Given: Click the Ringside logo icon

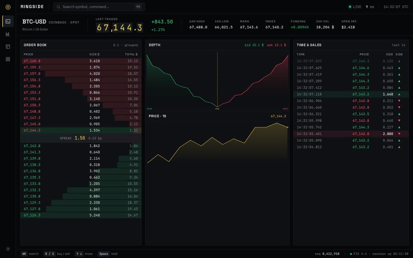Looking at the screenshot, I should pyautogui.click(x=8, y=7).
